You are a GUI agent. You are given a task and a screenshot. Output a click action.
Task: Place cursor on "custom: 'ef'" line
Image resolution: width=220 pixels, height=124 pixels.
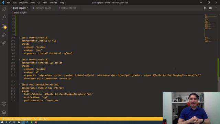[x=32, y=72]
